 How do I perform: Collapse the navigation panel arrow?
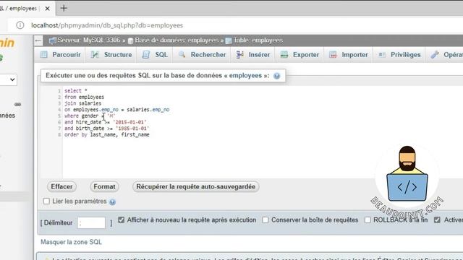pos(38,40)
